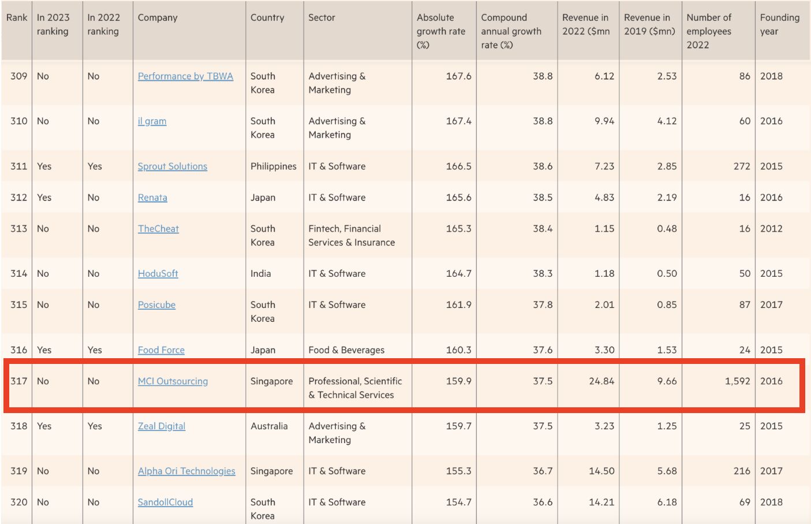Viewport: 811px width, 524px height.
Task: Open the TheCheat company link
Action: (x=158, y=229)
